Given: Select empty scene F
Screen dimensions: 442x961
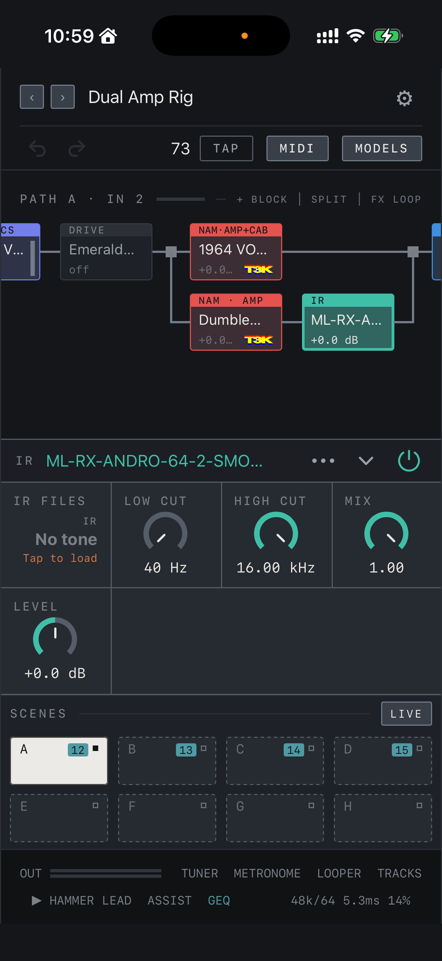Looking at the screenshot, I should [167, 818].
